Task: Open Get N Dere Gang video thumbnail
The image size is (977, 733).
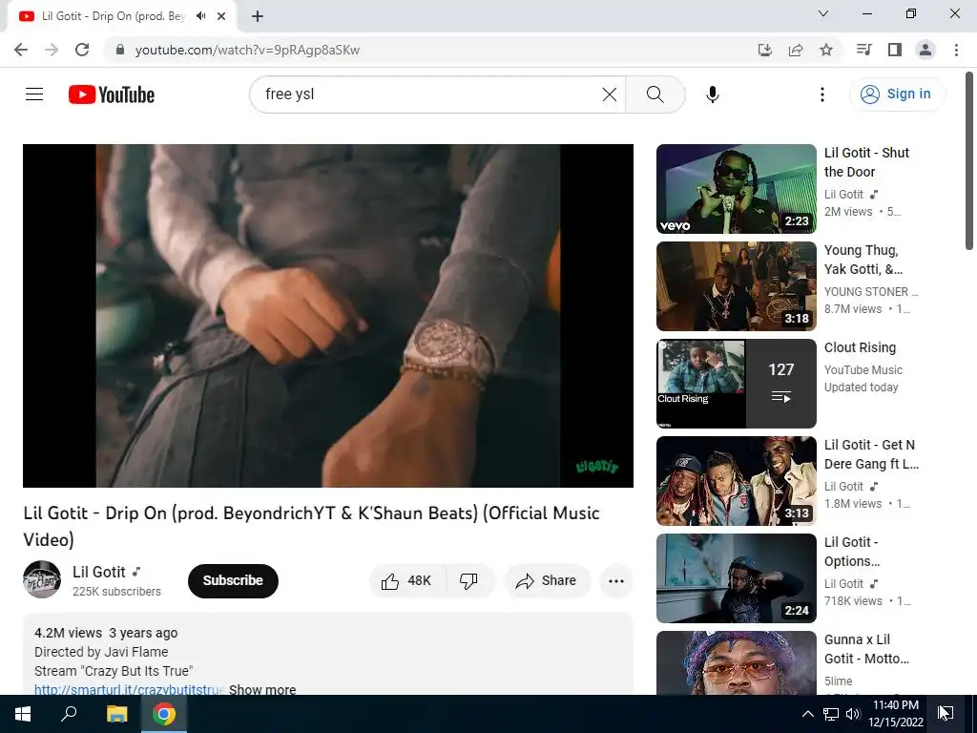Action: pyautogui.click(x=736, y=481)
